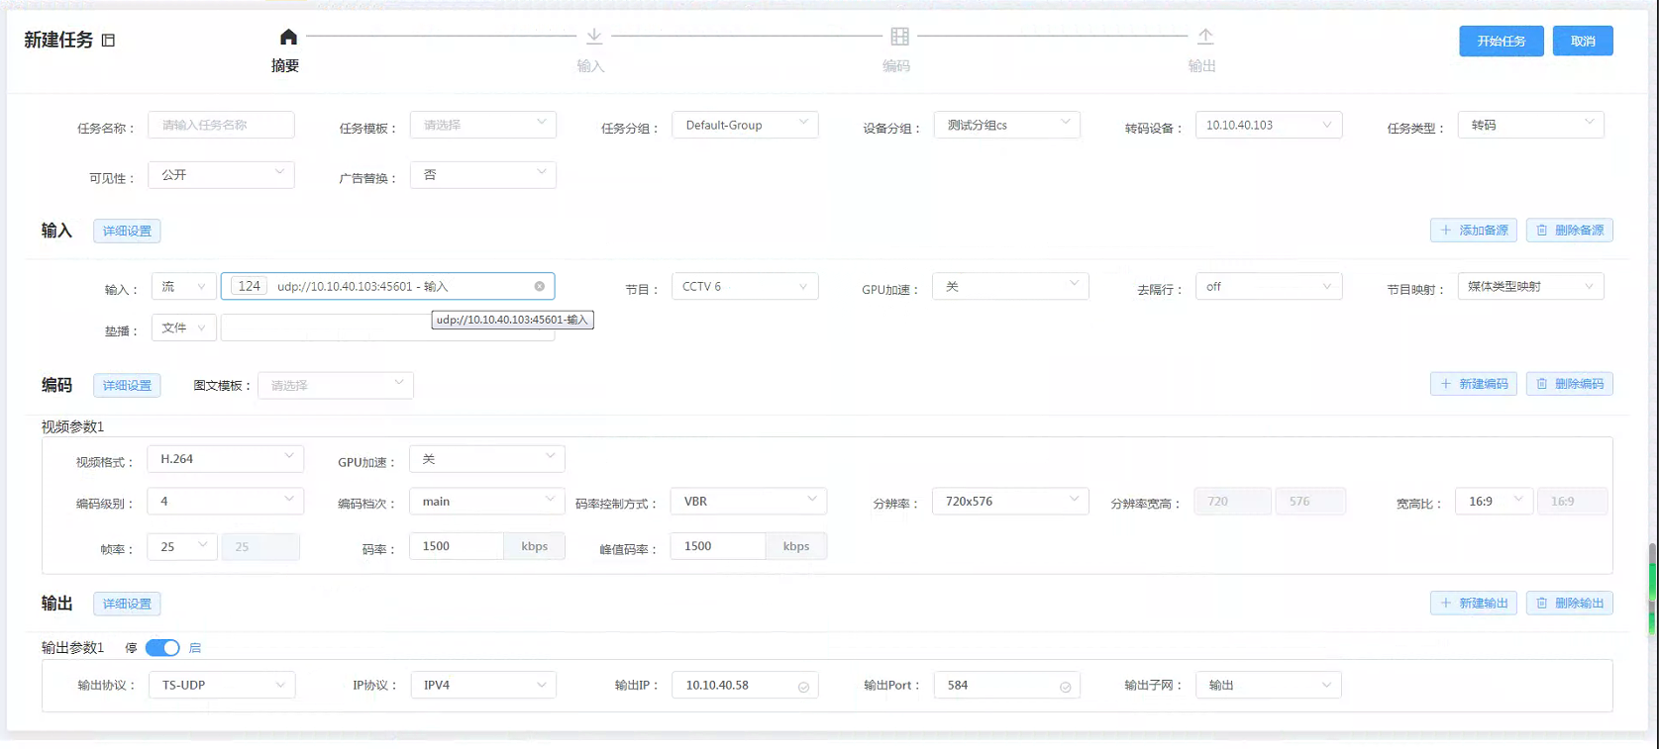1659x749 pixels.
Task: Open the 输出子网 dropdown
Action: [1269, 685]
